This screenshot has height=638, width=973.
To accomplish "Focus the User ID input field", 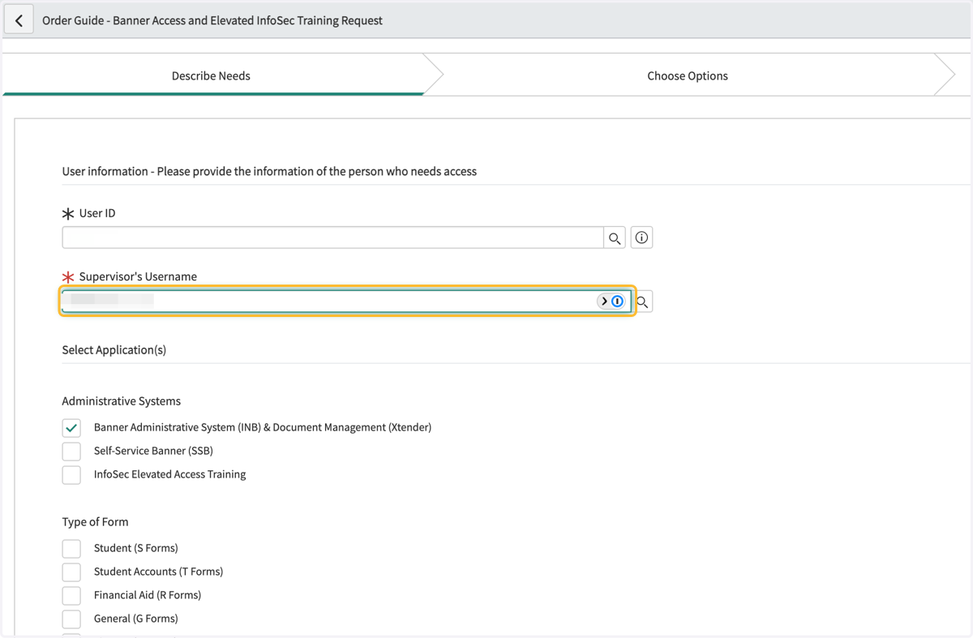I will 332,238.
